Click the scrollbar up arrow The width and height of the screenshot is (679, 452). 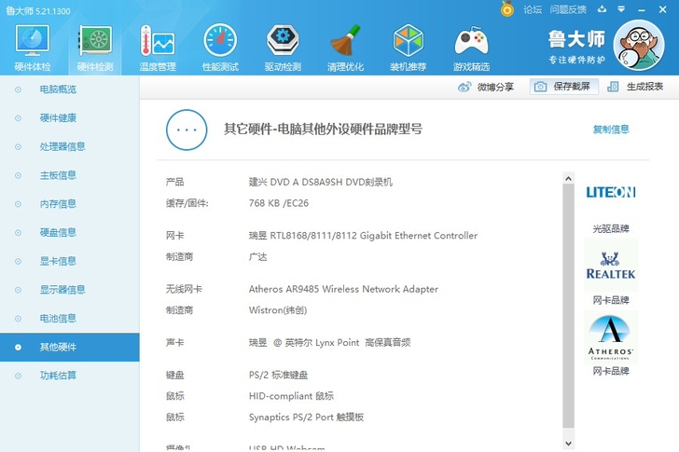[569, 178]
